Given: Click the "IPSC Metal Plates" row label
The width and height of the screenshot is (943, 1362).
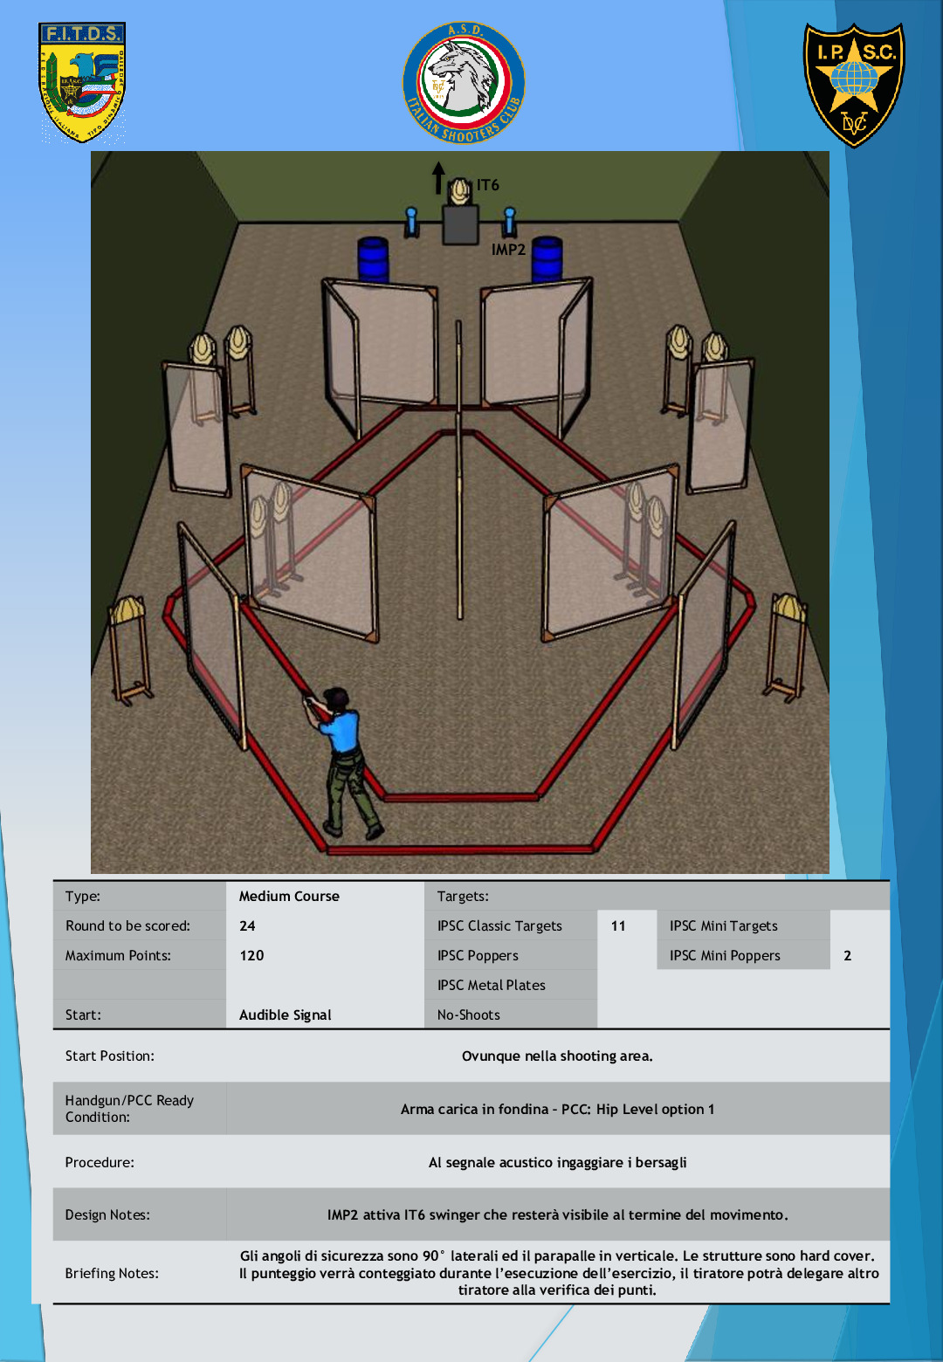Looking at the screenshot, I should (x=491, y=986).
